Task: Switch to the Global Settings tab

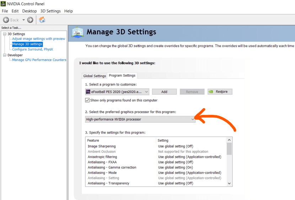Action: point(95,76)
